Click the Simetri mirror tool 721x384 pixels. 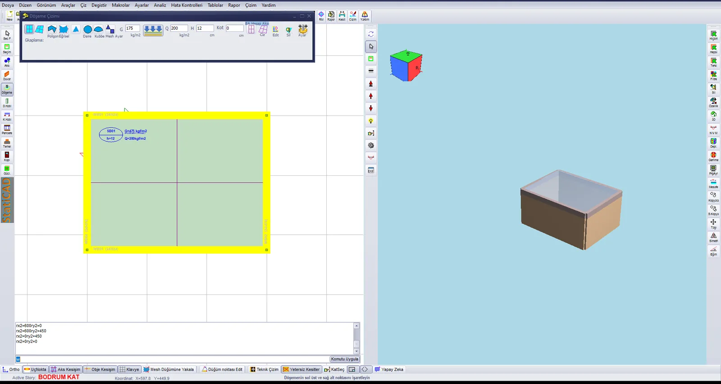point(713,237)
